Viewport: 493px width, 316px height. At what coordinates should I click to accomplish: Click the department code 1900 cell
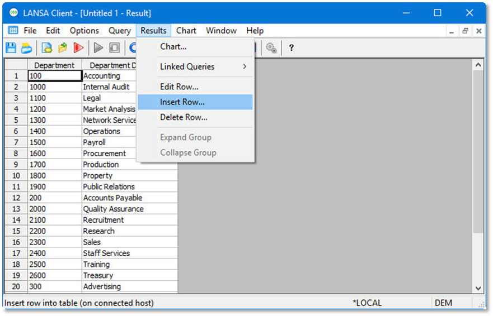(x=55, y=186)
